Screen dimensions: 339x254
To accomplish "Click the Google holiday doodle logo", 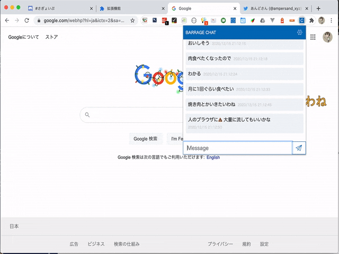I will 159,78.
